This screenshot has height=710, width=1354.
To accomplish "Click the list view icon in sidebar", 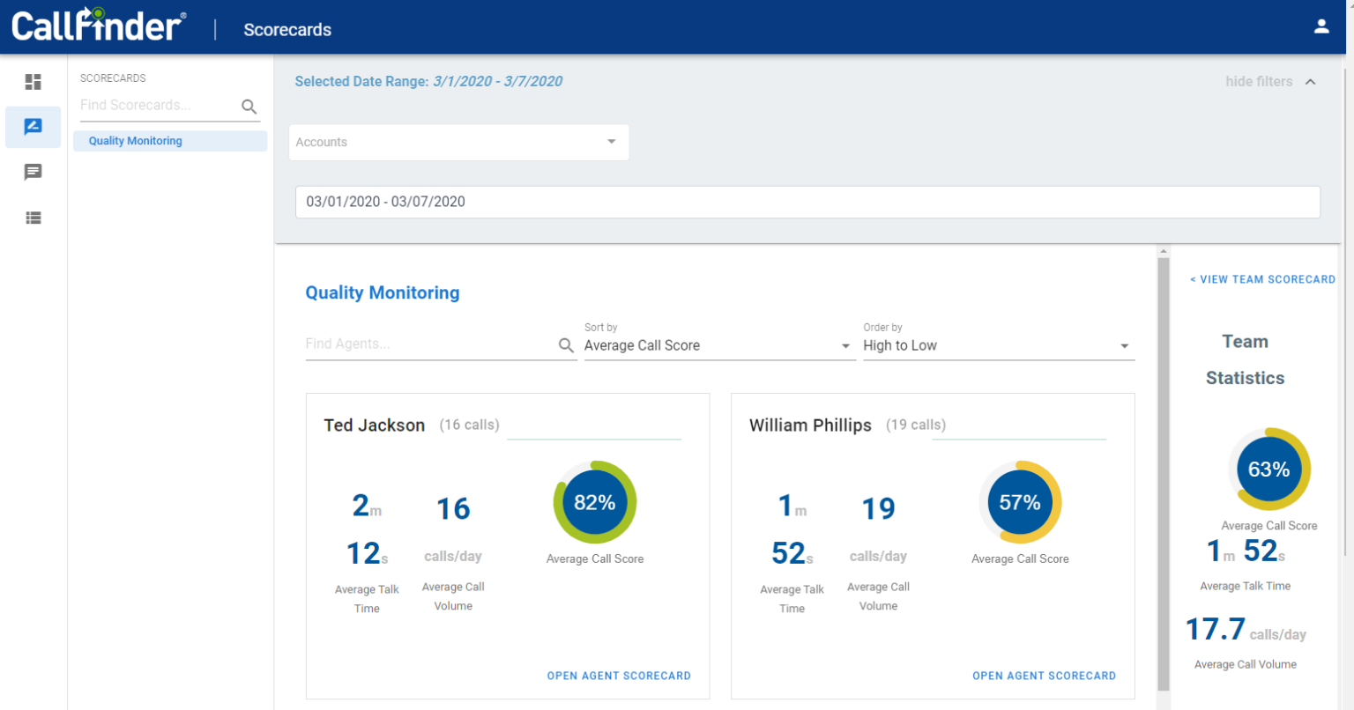I will point(33,218).
